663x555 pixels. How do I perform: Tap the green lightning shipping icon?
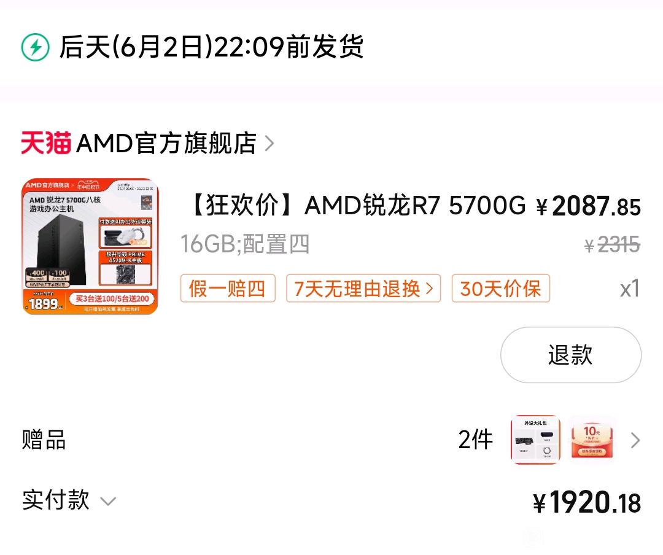tap(36, 47)
